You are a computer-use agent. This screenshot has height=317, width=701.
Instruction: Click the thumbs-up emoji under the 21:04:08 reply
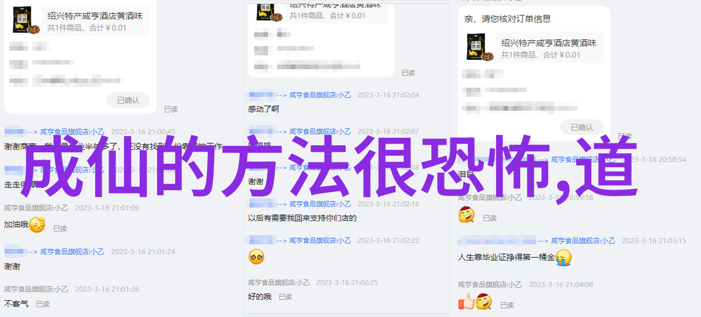[x=466, y=301]
